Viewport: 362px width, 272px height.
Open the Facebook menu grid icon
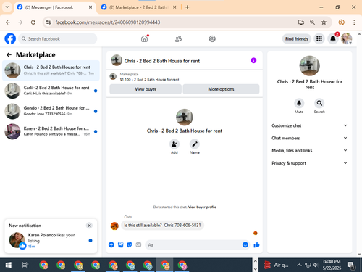click(319, 38)
